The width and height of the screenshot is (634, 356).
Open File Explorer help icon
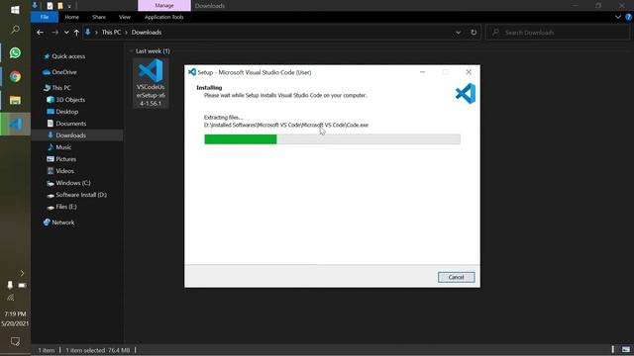[x=629, y=17]
